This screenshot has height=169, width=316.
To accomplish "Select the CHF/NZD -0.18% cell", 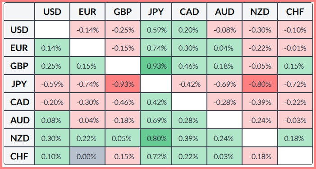I will coord(260,156).
